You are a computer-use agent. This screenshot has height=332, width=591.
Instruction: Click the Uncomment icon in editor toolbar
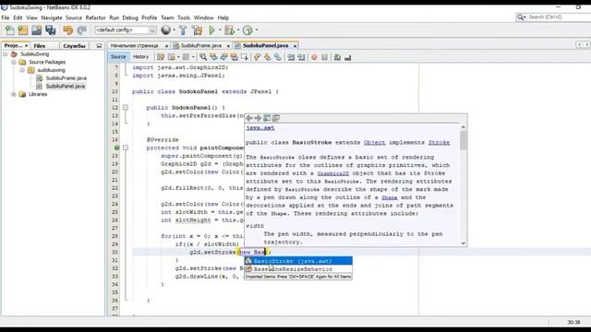click(x=347, y=57)
